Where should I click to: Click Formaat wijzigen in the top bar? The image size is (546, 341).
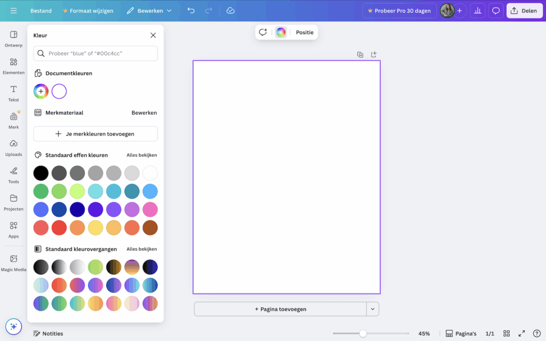coord(88,11)
